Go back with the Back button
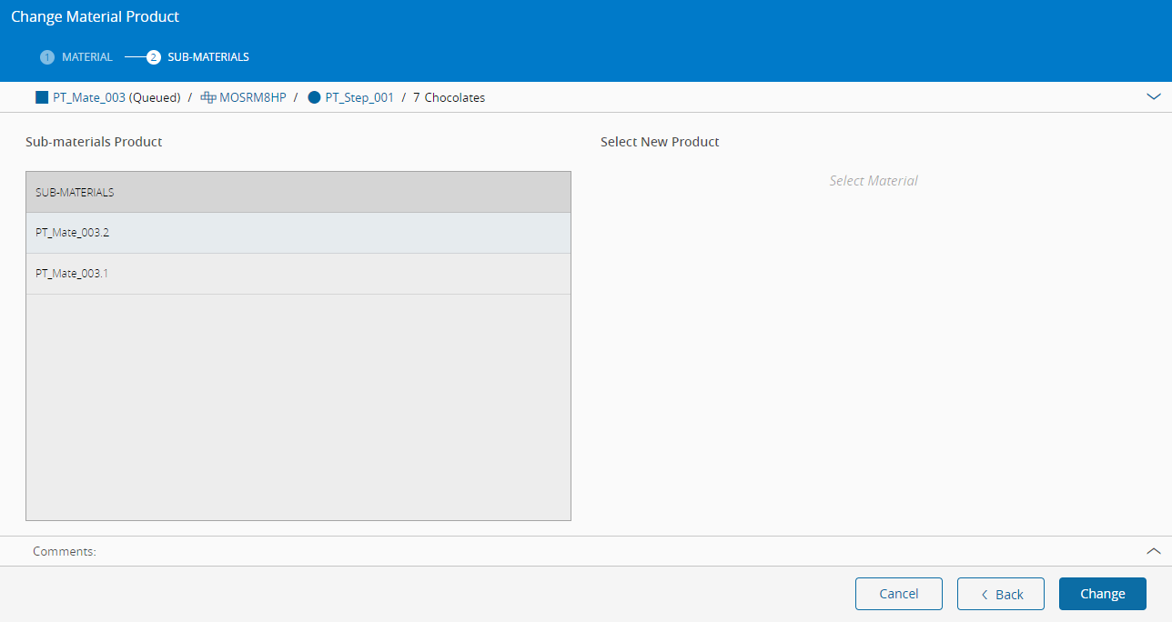The width and height of the screenshot is (1172, 622). point(1001,594)
